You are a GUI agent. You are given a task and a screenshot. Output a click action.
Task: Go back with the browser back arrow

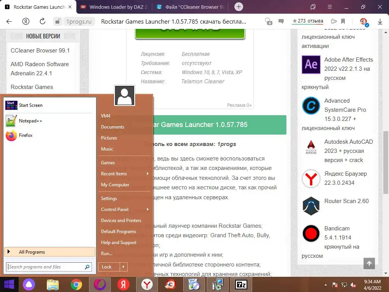pyautogui.click(x=9, y=22)
